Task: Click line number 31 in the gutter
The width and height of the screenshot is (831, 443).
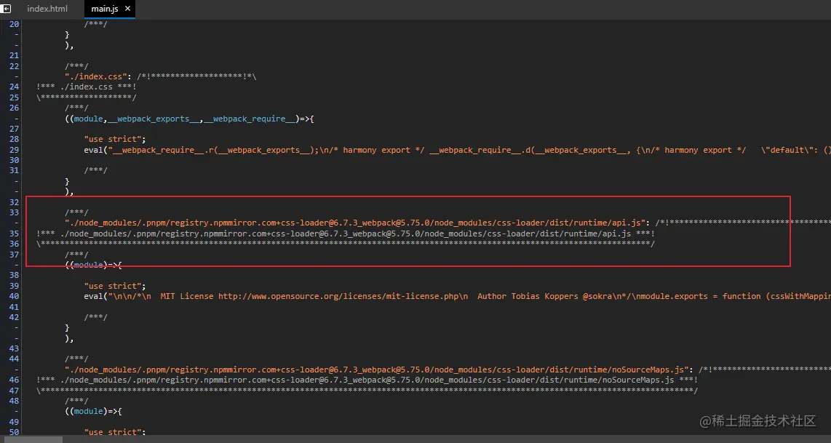Action: click(x=15, y=171)
